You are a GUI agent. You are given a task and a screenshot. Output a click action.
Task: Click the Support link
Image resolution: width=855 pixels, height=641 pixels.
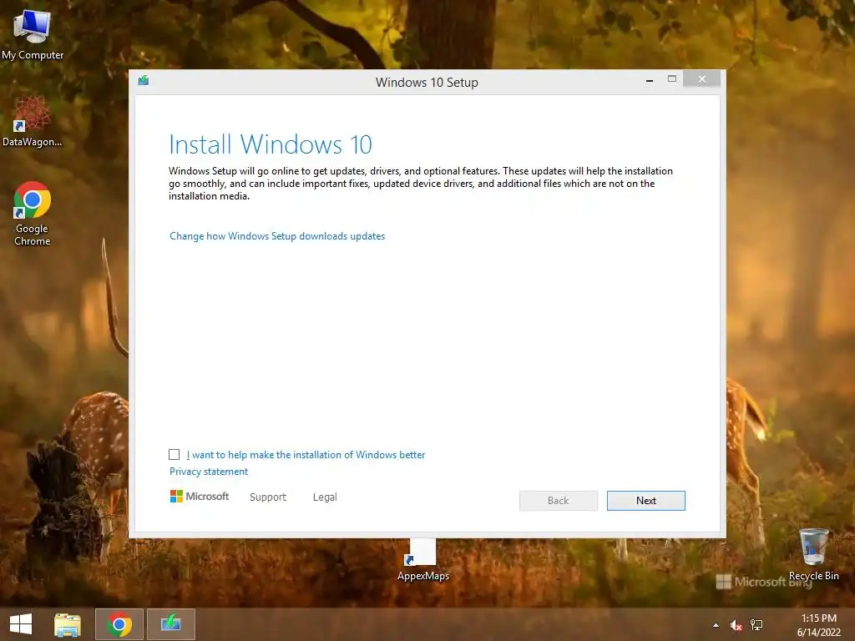tap(268, 497)
